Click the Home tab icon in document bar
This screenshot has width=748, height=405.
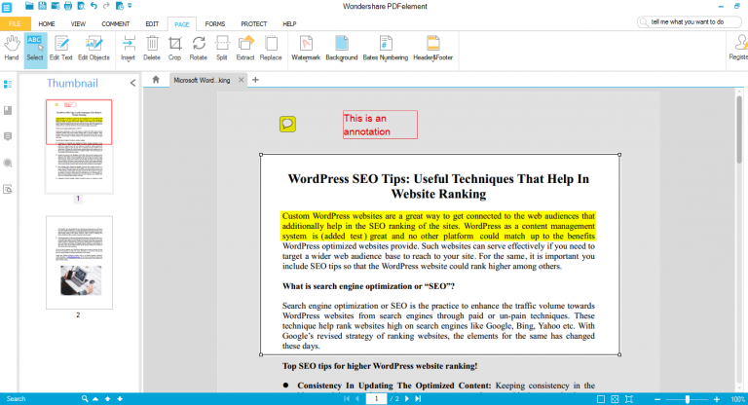coord(156,80)
